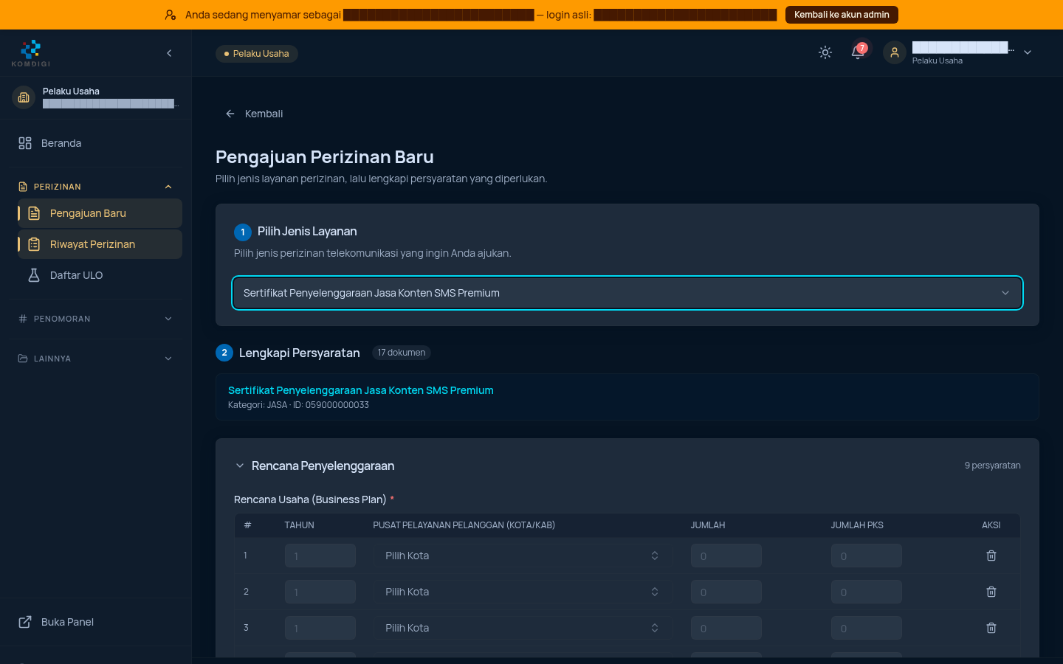Open the user account dropdown chevron
1063x664 pixels.
1028,52
